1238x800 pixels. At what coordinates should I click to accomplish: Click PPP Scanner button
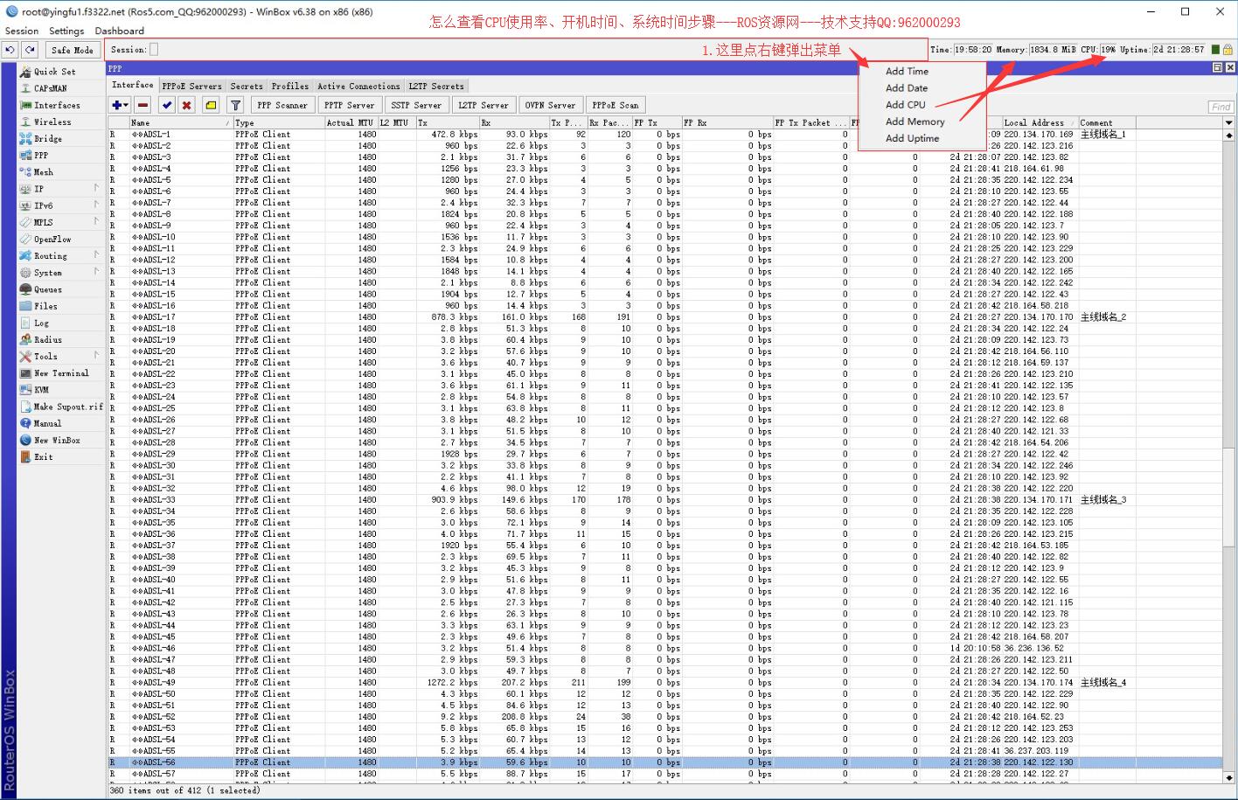tap(282, 105)
